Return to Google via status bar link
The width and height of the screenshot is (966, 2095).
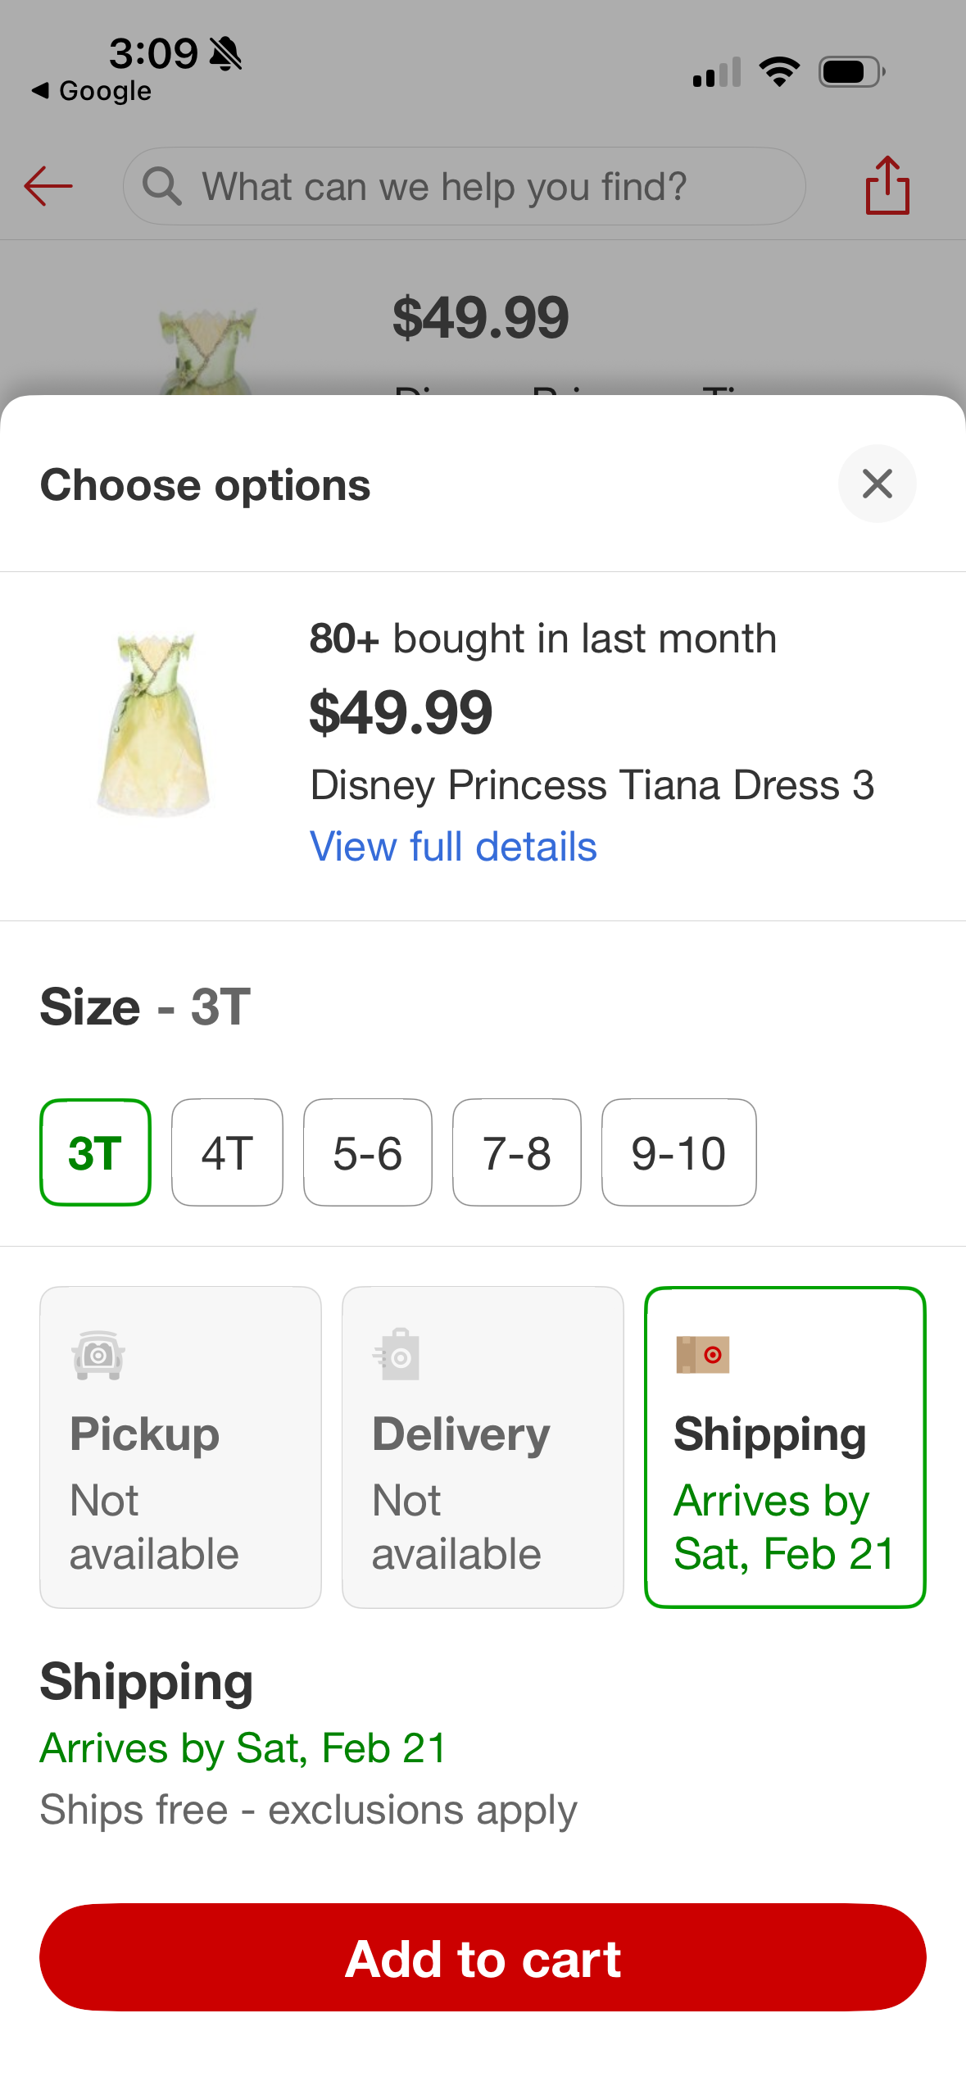pos(92,91)
